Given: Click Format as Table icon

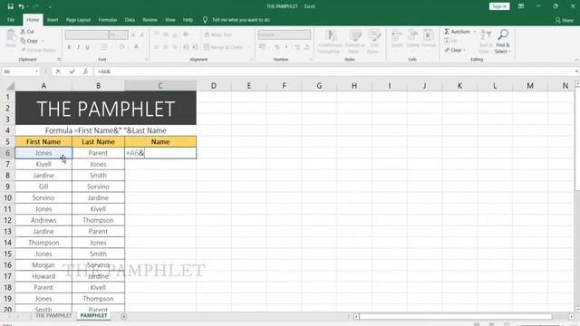Looking at the screenshot, I should 355,35.
